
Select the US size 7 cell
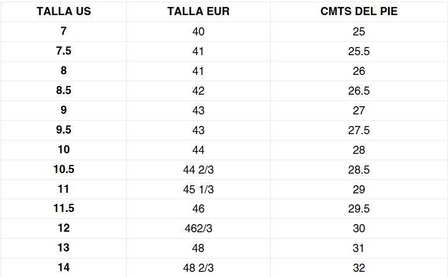tap(64, 31)
